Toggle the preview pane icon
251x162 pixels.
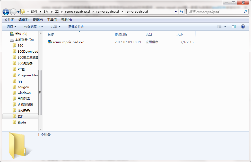pos(234,26)
